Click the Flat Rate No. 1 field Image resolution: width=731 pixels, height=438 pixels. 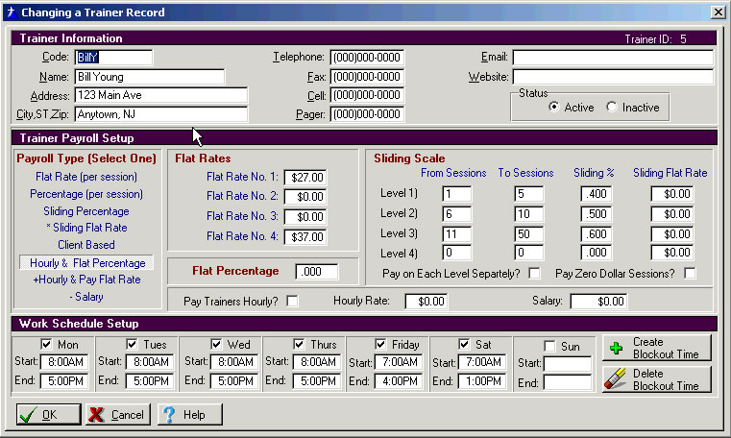point(305,178)
